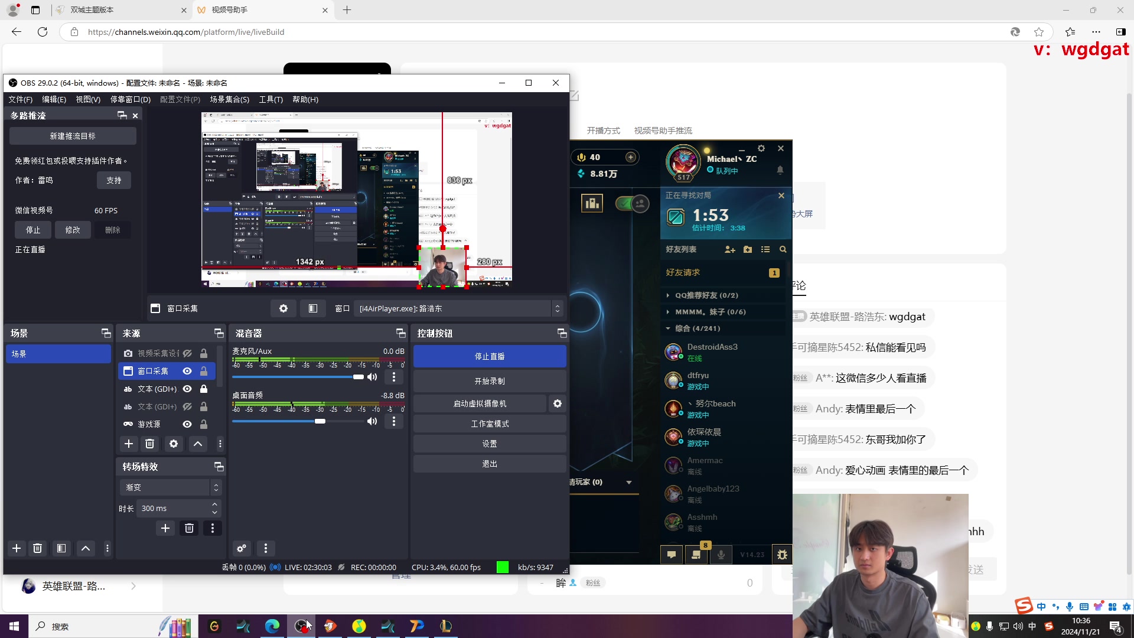Viewport: 1134px width, 638px height.
Task: Open the 停靠窗口(D) menu
Action: click(131, 99)
